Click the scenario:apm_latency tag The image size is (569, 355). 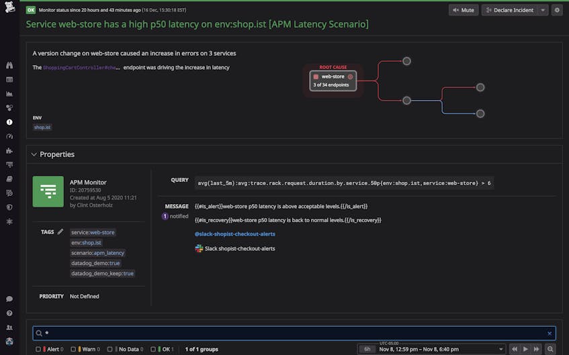tap(97, 253)
